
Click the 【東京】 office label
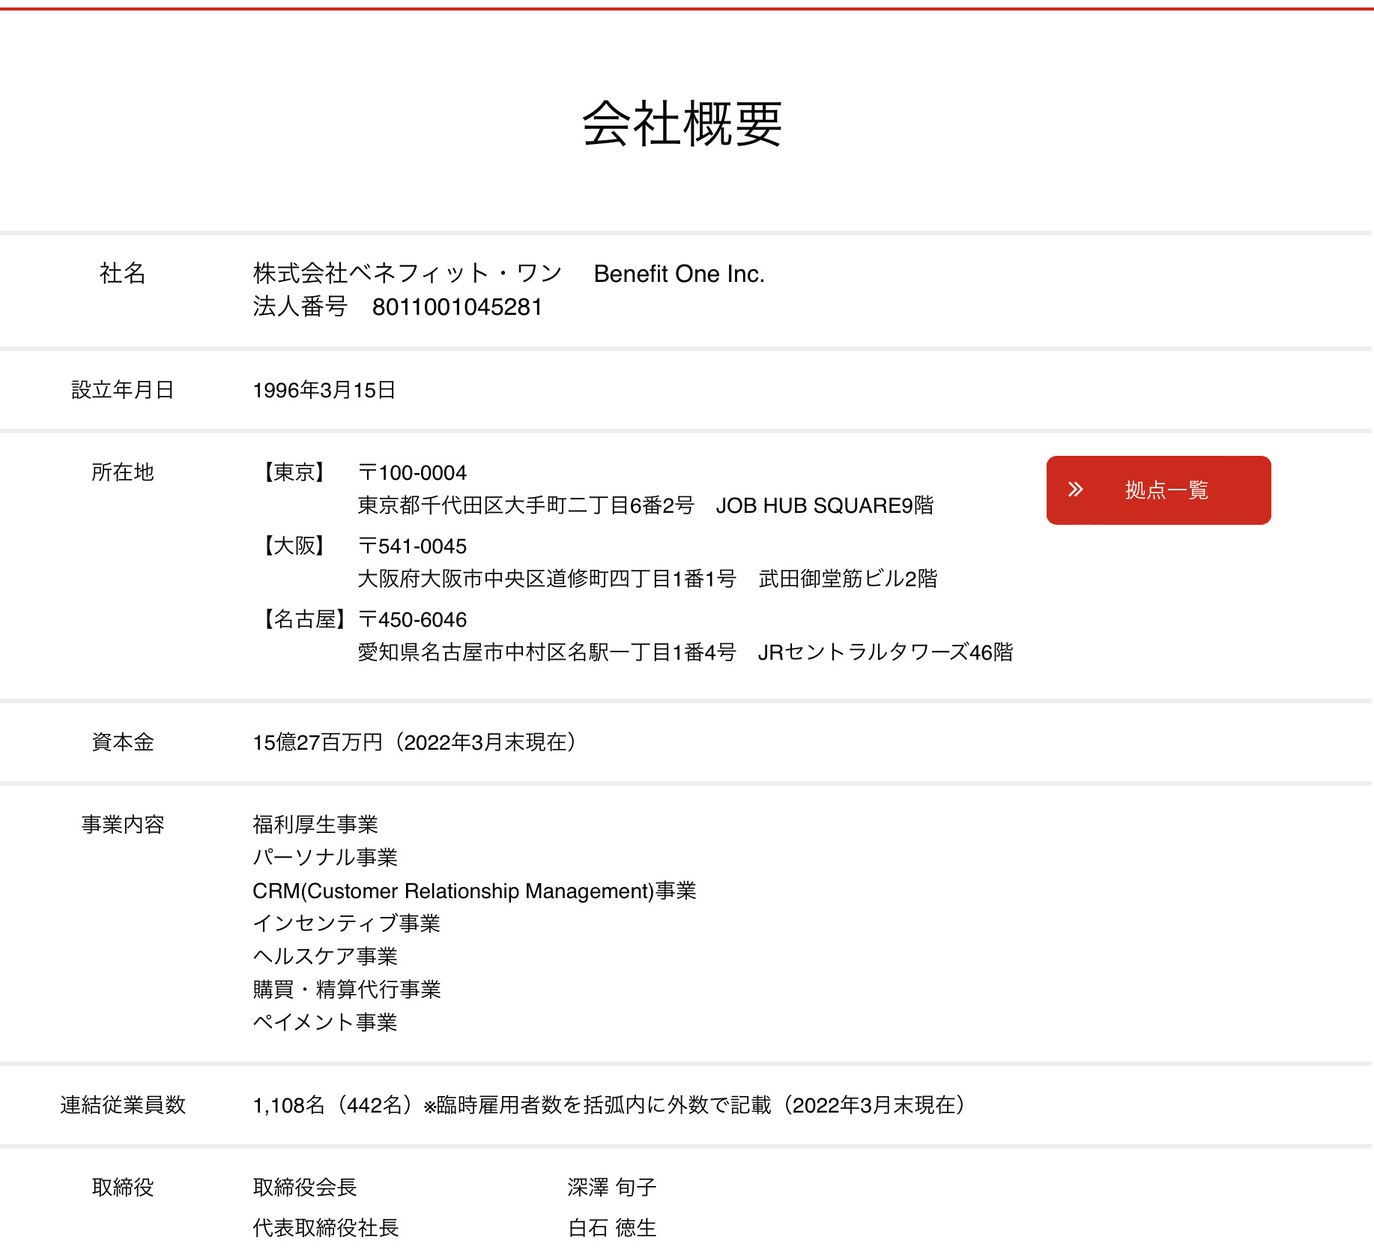294,472
